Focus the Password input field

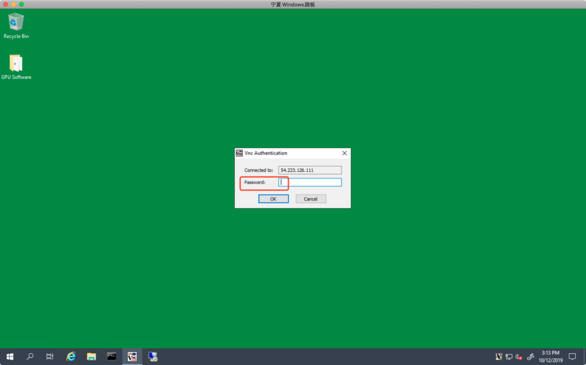310,182
